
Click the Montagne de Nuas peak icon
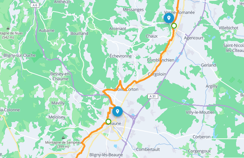pyautogui.click(x=8, y=28)
